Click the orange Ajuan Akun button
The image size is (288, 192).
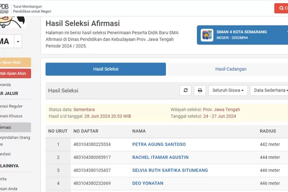[15, 62]
